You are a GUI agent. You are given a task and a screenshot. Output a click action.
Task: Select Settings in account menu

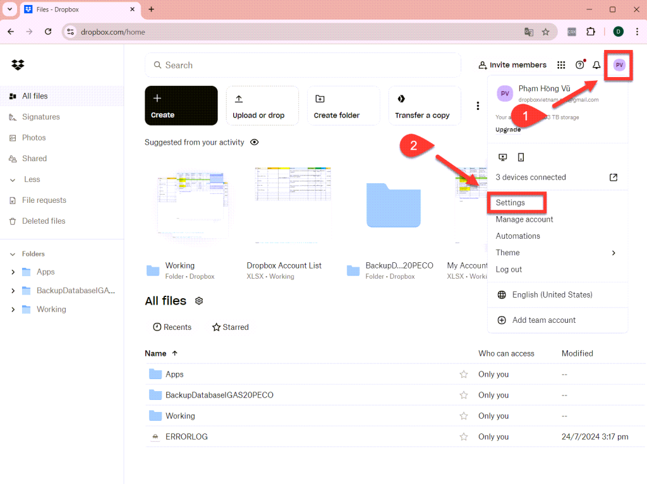pyautogui.click(x=510, y=203)
